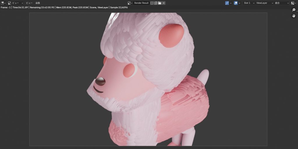Click the open image folder icon

[x=159, y=3]
